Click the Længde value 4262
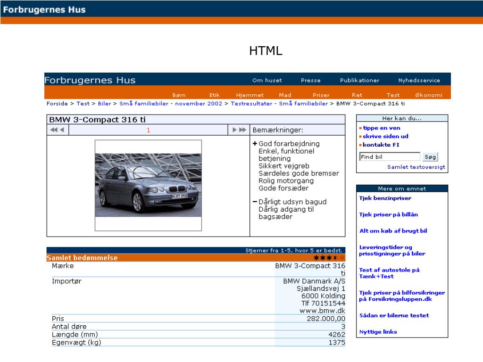The height and width of the screenshot is (362, 483). [337, 334]
